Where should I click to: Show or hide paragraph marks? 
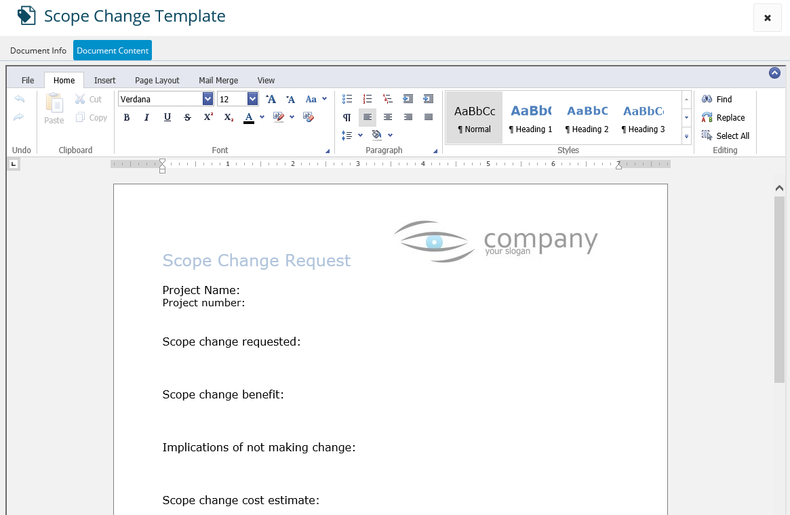point(347,117)
